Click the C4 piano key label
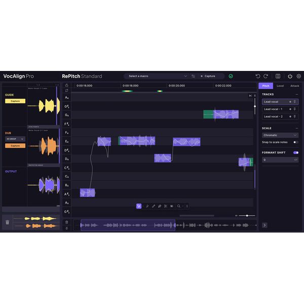 coord(67,176)
